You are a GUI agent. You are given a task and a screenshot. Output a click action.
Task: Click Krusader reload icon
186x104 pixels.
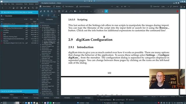click(17, 8)
